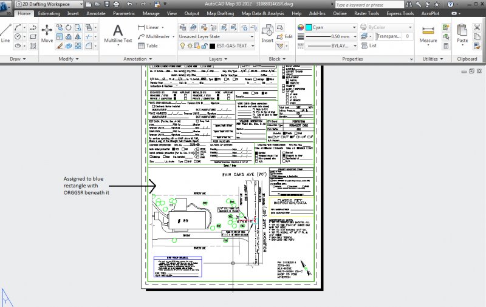Switch to the Annotate ribbon tab
The image size is (486, 307).
tap(95, 13)
